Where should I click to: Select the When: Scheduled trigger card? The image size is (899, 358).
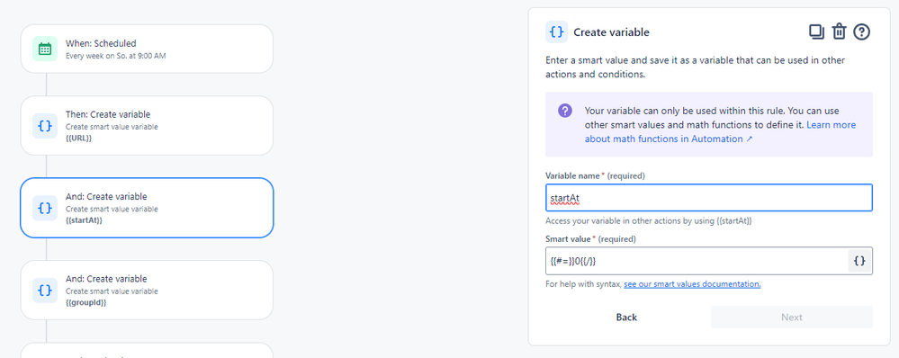tap(147, 49)
